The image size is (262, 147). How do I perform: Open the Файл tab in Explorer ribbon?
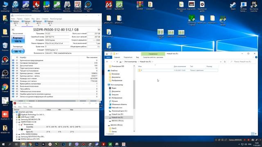click(108, 57)
